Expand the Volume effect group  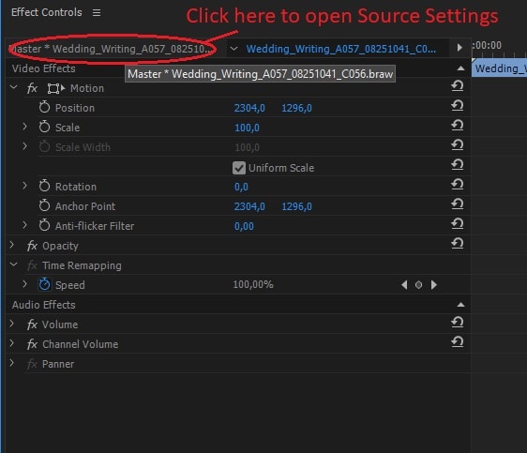(12, 324)
